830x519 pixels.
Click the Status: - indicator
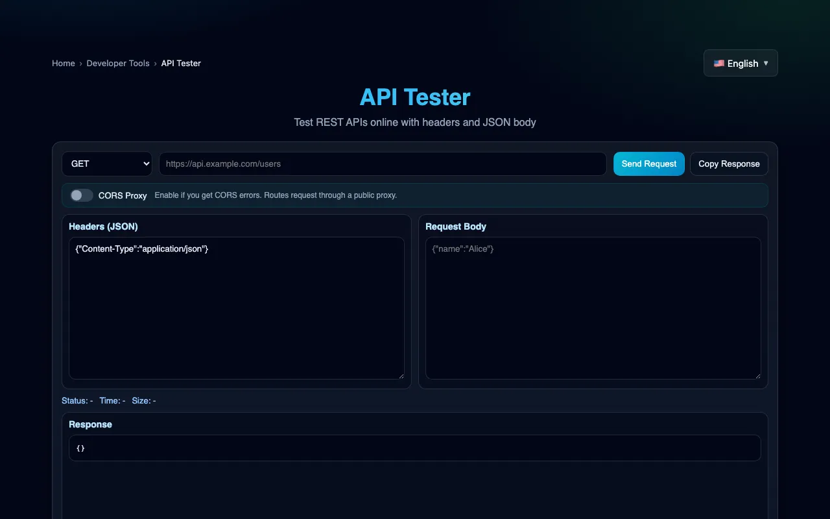[x=77, y=401]
